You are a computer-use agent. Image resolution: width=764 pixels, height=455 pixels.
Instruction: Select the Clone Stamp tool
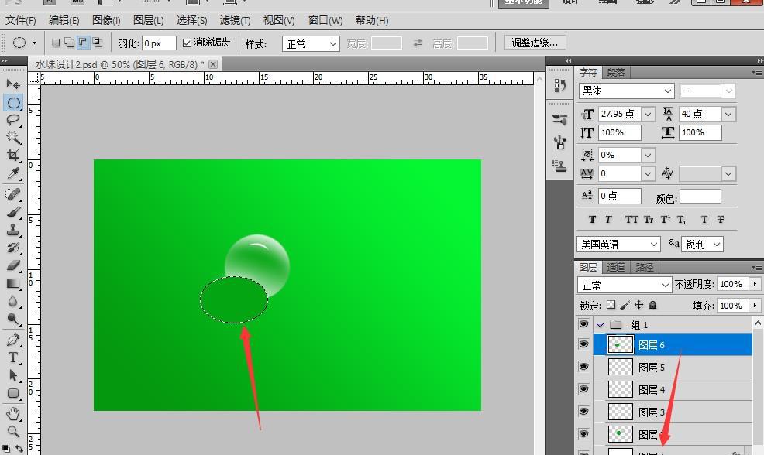pos(13,230)
